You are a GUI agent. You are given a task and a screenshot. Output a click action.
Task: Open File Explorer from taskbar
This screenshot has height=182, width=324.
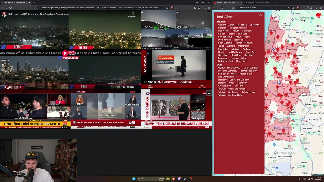click(x=168, y=179)
